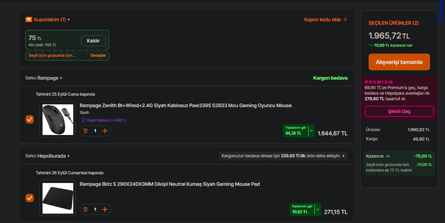This screenshot has height=223, width=445.
Task: Open the Blitz mouse pad thumbnail
Action: tap(58, 198)
